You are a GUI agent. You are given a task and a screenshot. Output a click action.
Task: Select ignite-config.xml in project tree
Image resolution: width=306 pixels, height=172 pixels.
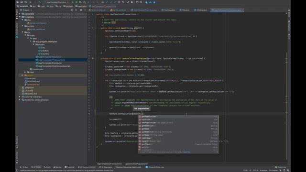point(37,23)
